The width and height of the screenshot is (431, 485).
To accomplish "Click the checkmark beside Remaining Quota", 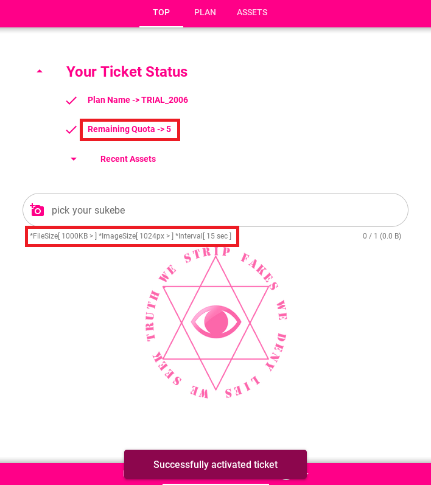I will (71, 130).
